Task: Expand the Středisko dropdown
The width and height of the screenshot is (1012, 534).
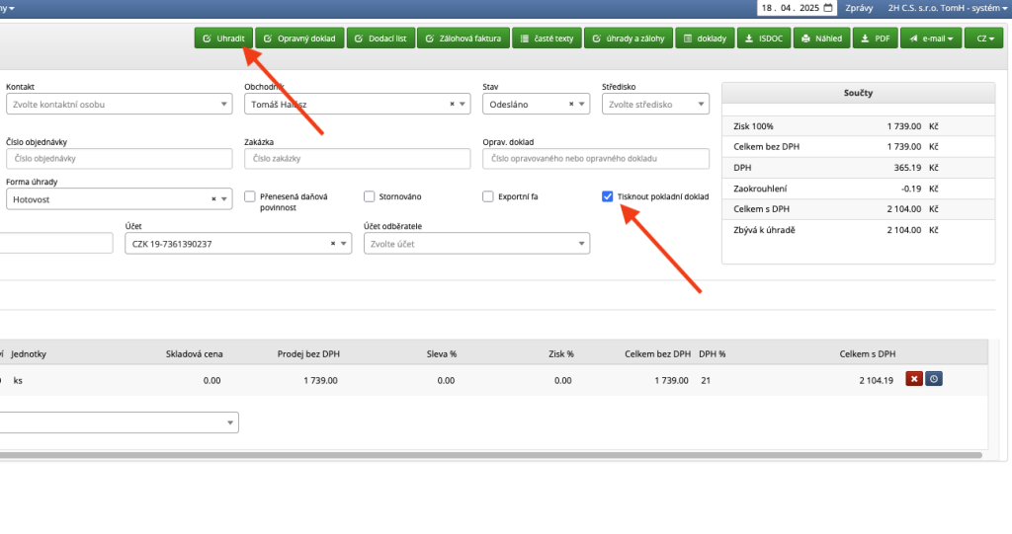Action: point(700,104)
